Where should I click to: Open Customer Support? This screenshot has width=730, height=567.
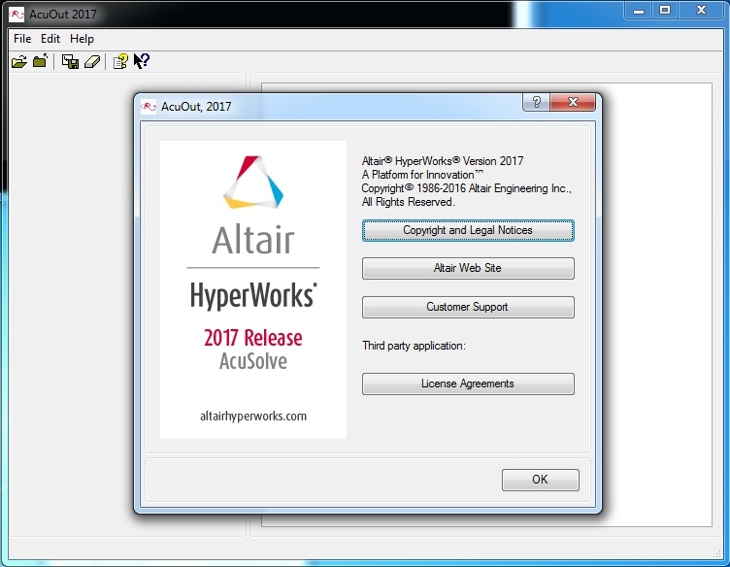click(468, 307)
